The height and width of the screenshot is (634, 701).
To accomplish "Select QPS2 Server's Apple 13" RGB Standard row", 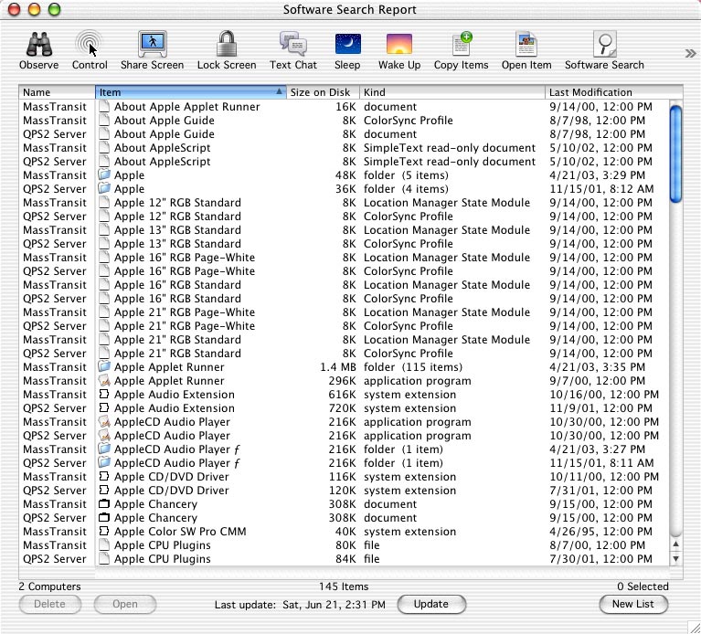I will [345, 244].
